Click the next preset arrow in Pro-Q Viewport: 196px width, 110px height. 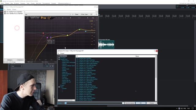pyautogui.click(x=88, y=18)
